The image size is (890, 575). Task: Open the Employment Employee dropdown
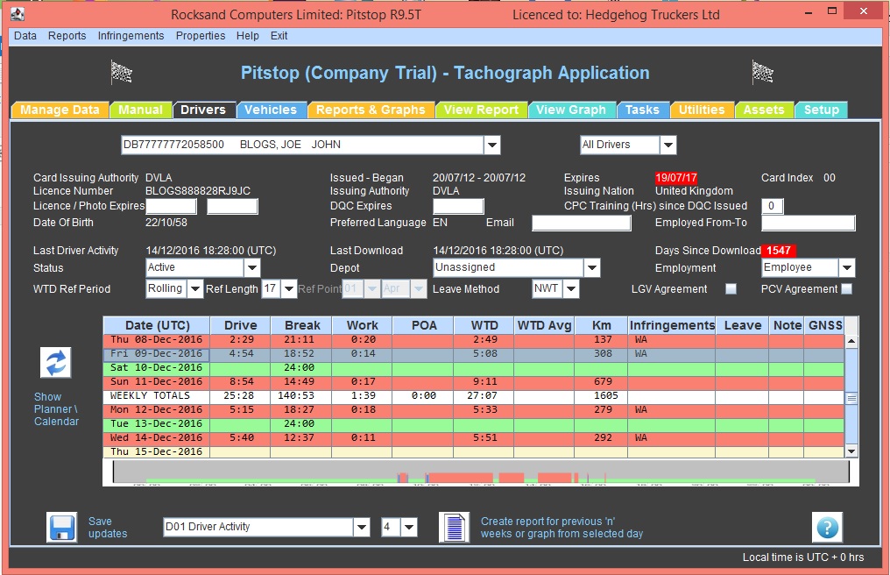click(847, 267)
